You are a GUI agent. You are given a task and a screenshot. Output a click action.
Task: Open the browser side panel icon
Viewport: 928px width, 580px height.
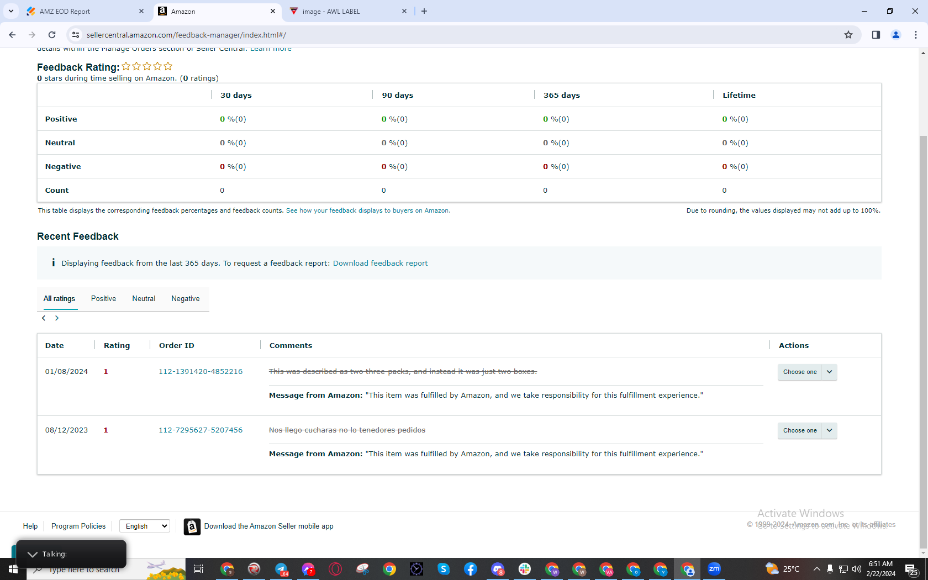coord(876,35)
